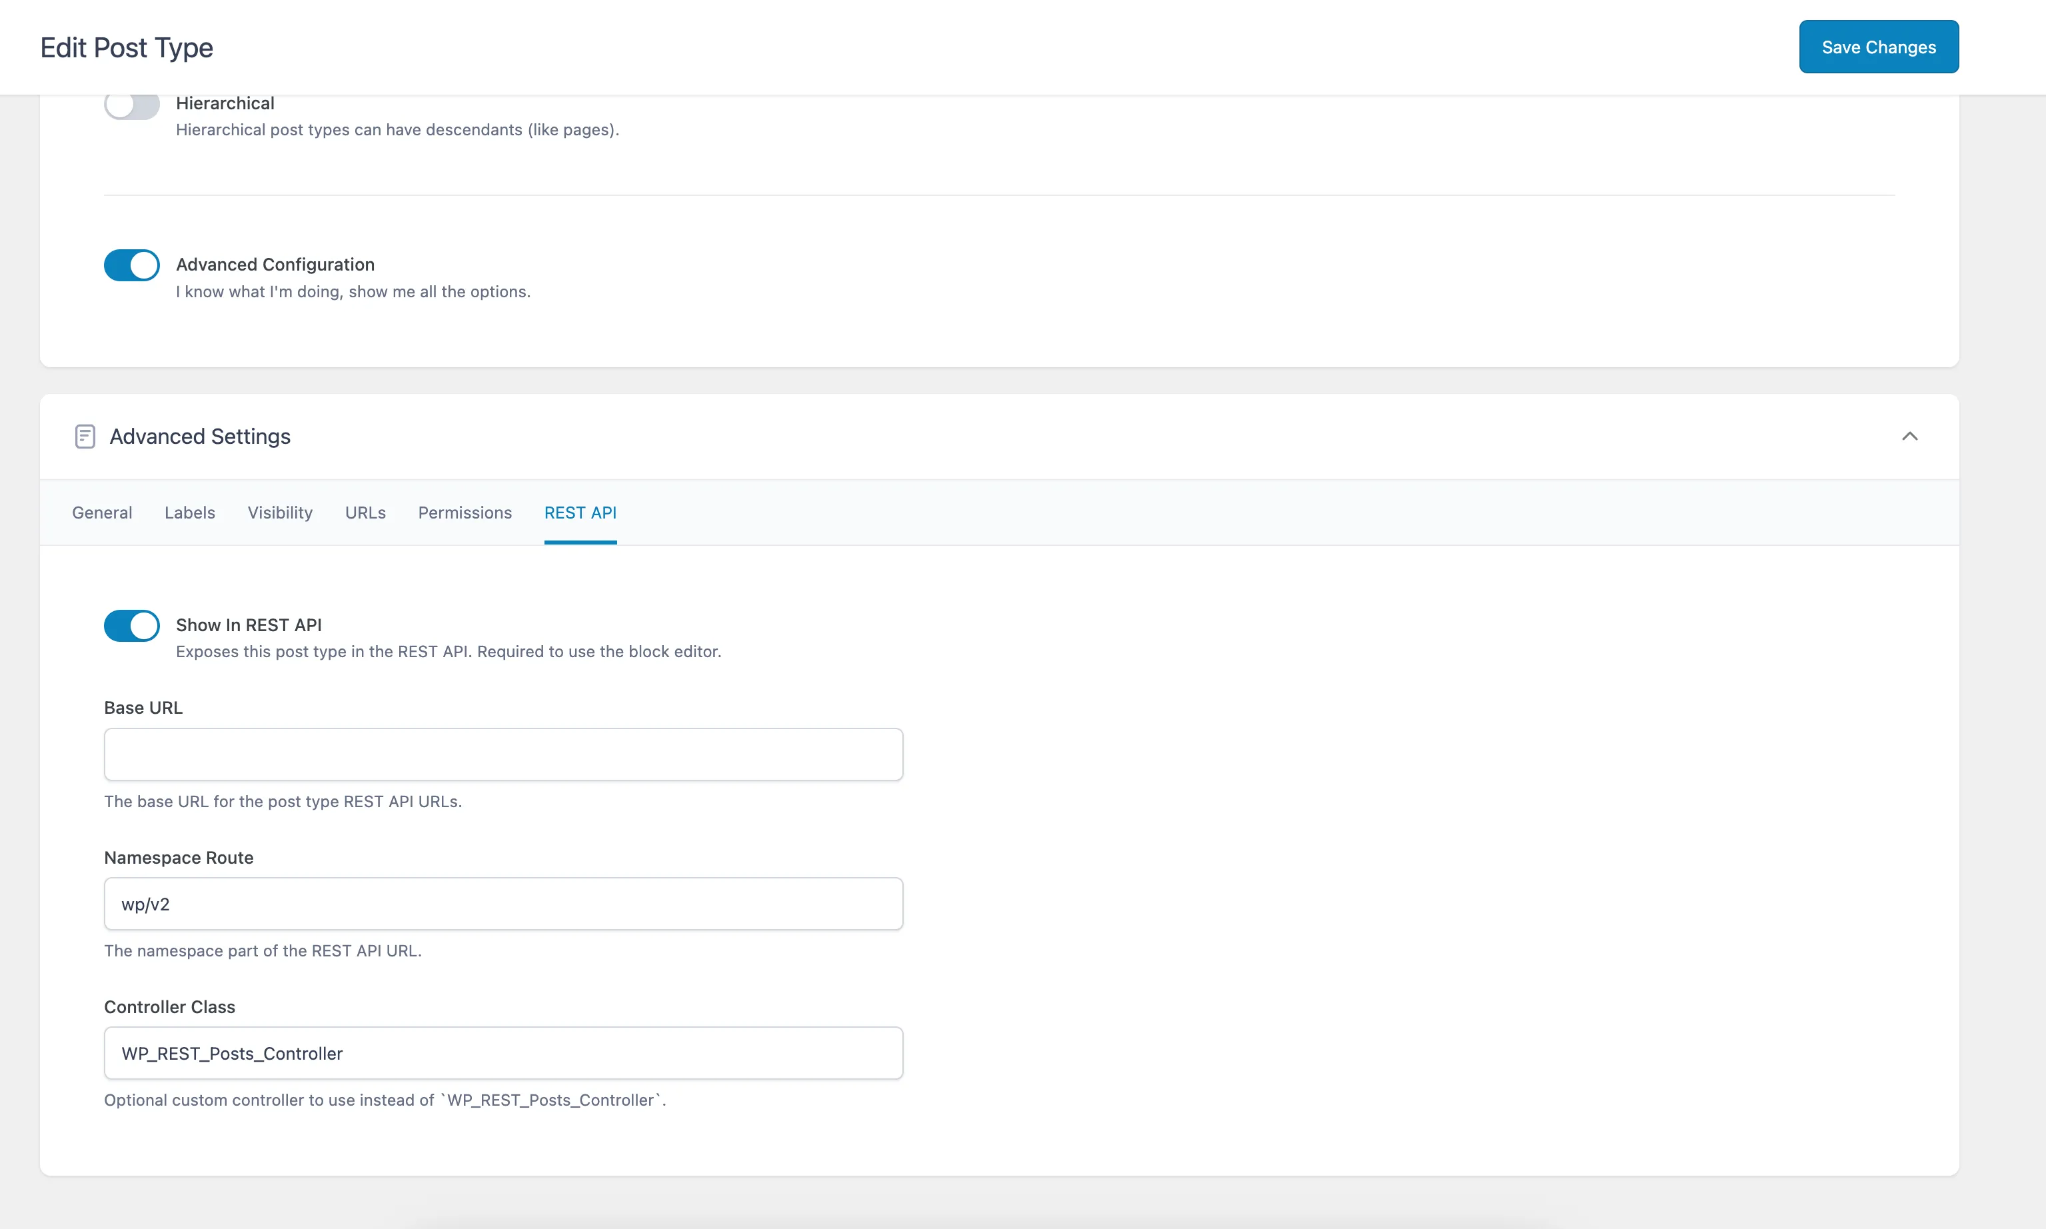Turn off Show In REST API
The height and width of the screenshot is (1229, 2046).
pos(132,625)
